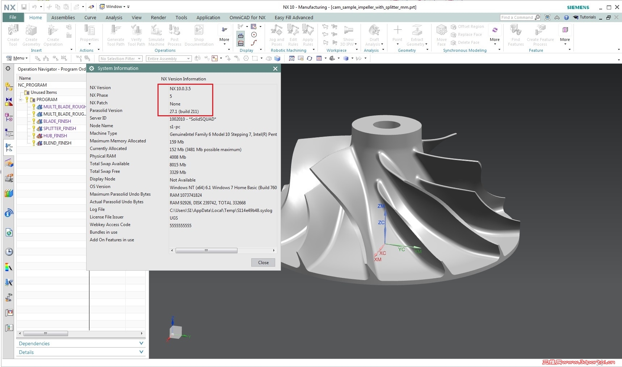Viewport: 622px width, 367px height.
Task: Open the Operation Navigator settings gear
Action: coord(8,68)
